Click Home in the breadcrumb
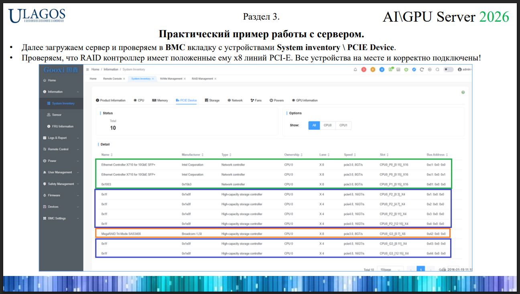 (95, 69)
